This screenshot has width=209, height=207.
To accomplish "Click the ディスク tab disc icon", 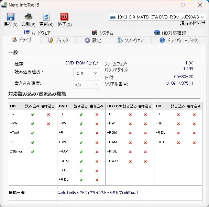I will pos(50,40).
